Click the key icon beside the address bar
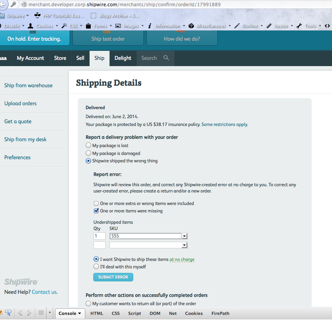Viewport: 332px width, 320px height. point(13,4)
